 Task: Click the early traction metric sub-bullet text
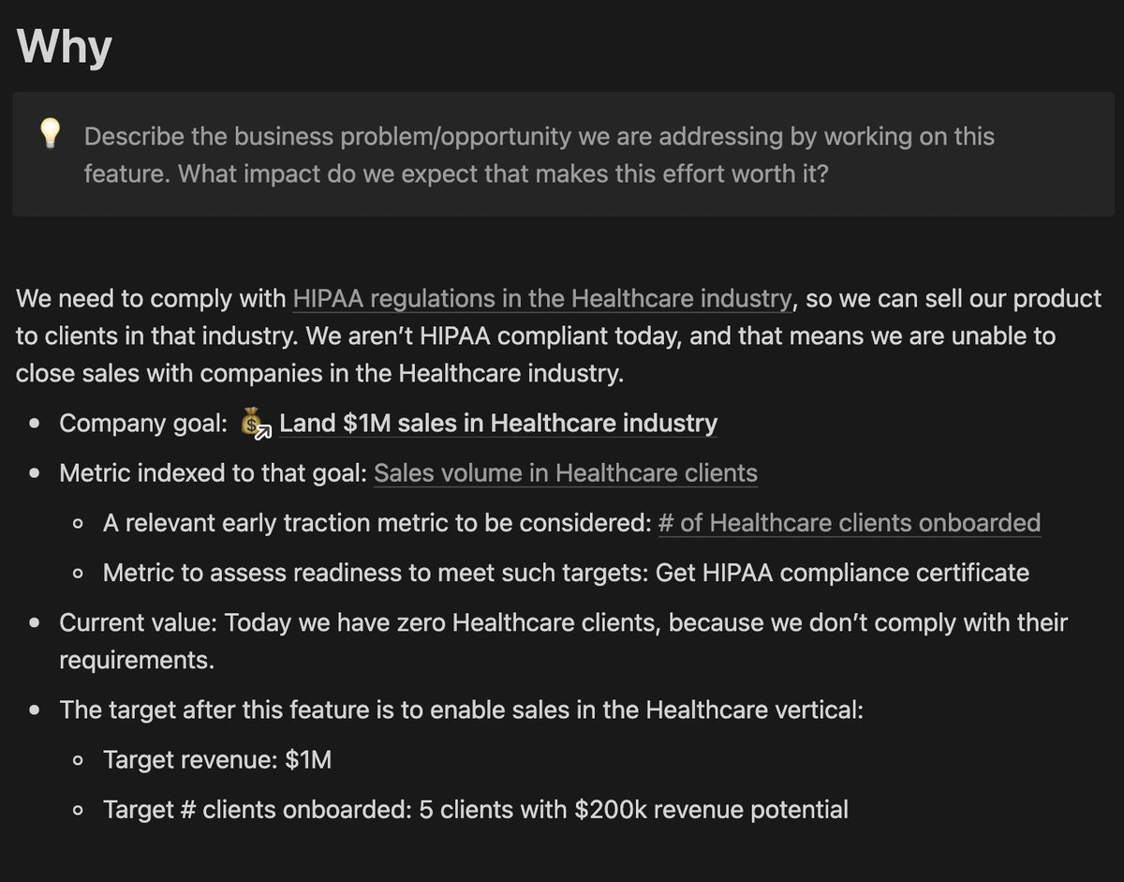(x=572, y=522)
